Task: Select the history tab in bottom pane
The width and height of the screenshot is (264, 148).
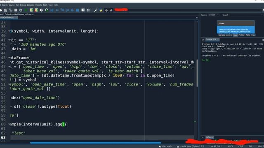Action: tap(210, 137)
